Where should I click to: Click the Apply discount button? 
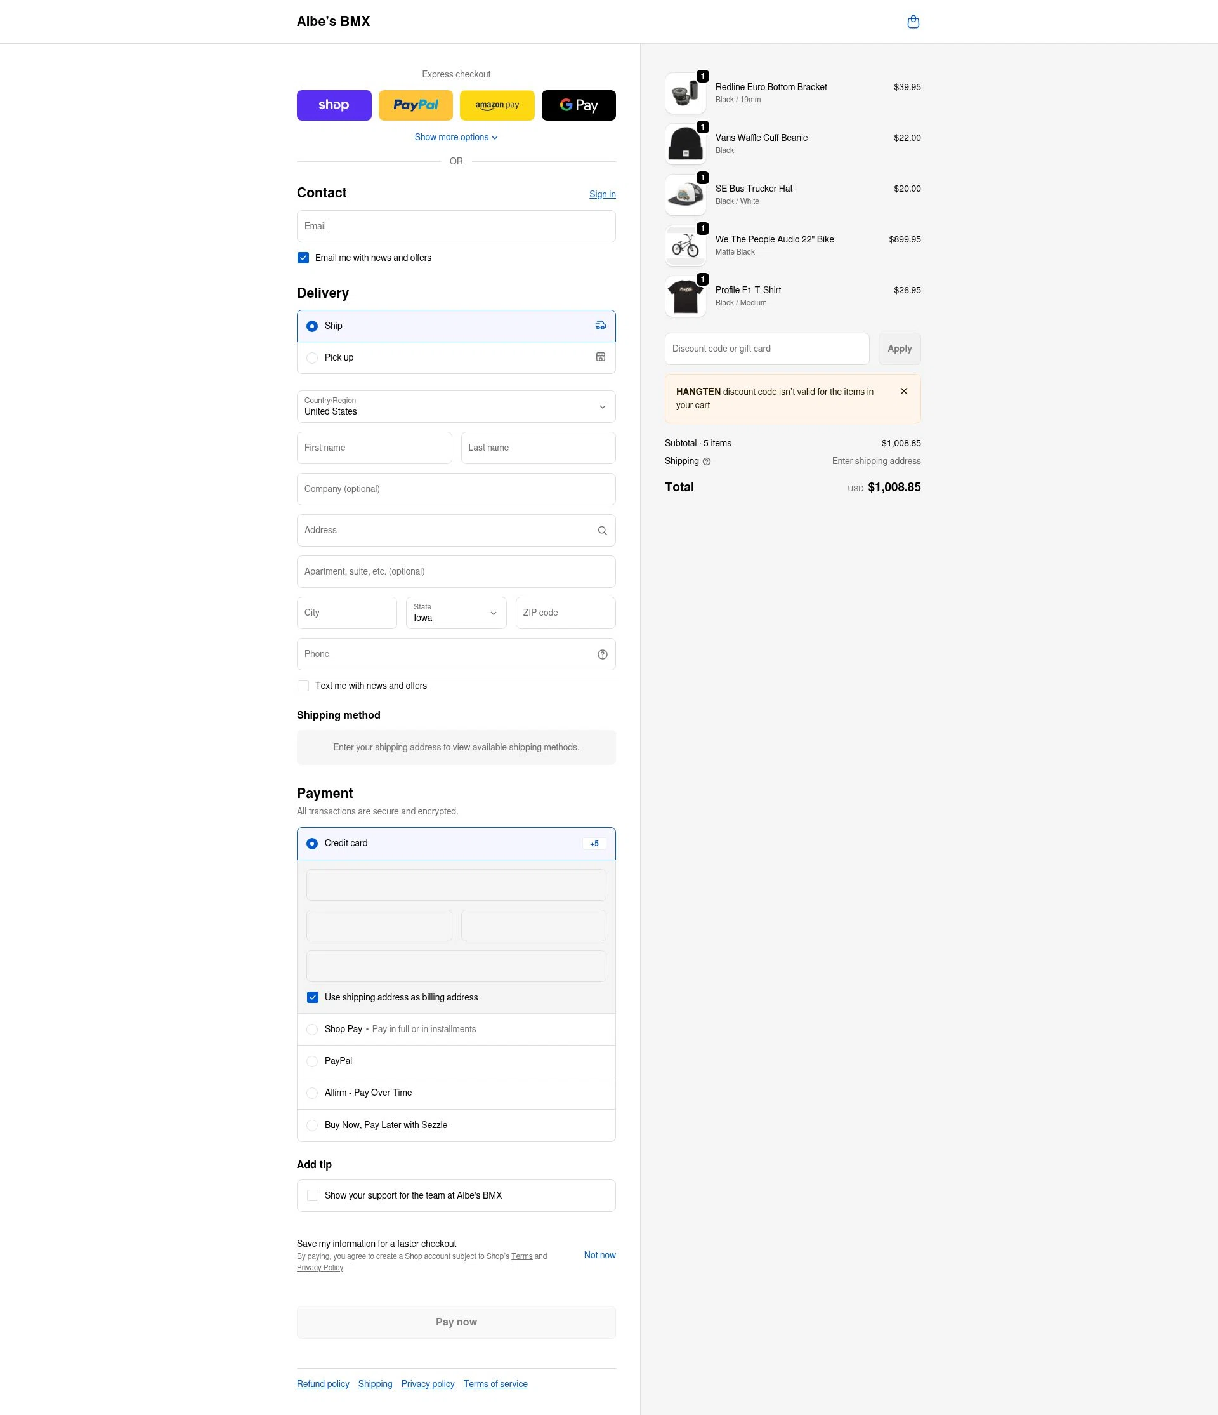[x=899, y=349]
